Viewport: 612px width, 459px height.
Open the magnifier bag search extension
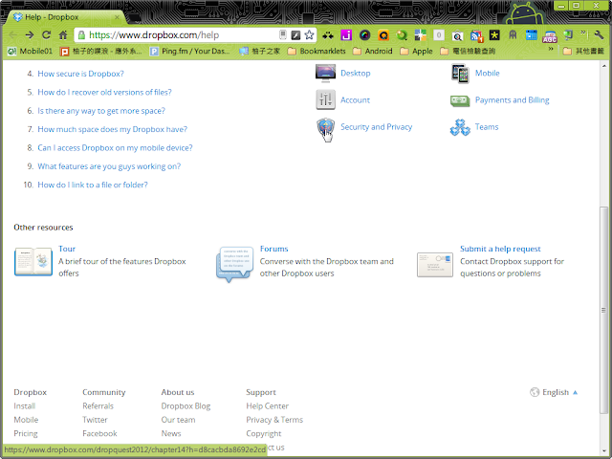point(457,36)
